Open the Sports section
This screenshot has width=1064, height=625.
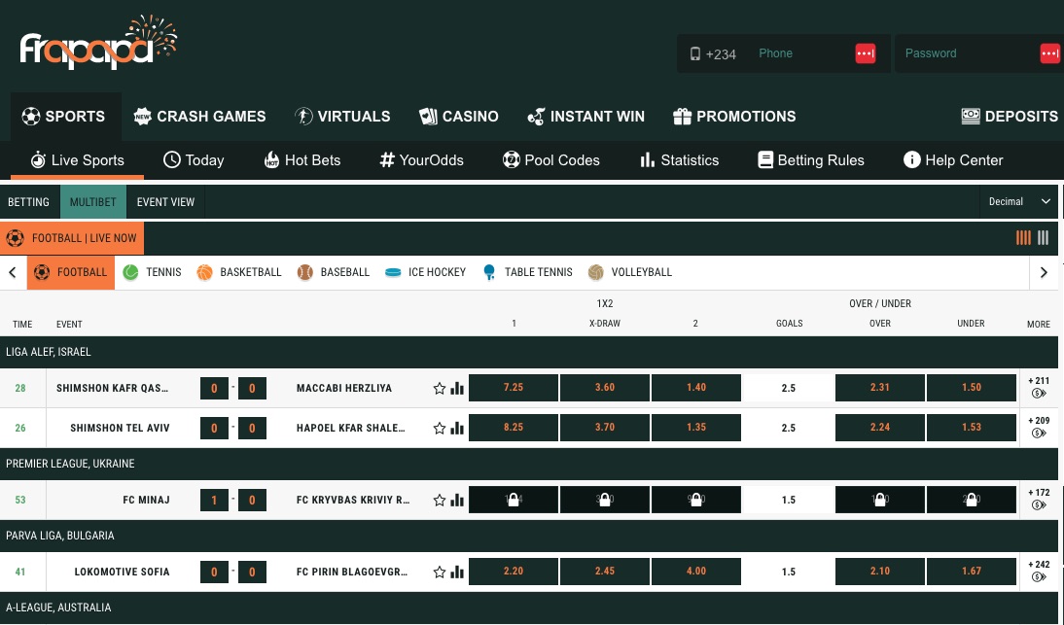[x=64, y=117]
